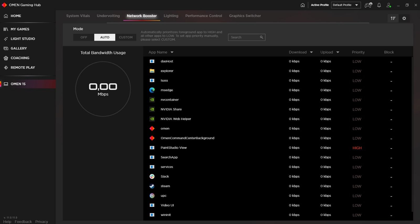Click the Video UI icon
The image size is (420, 224).
pos(152,205)
